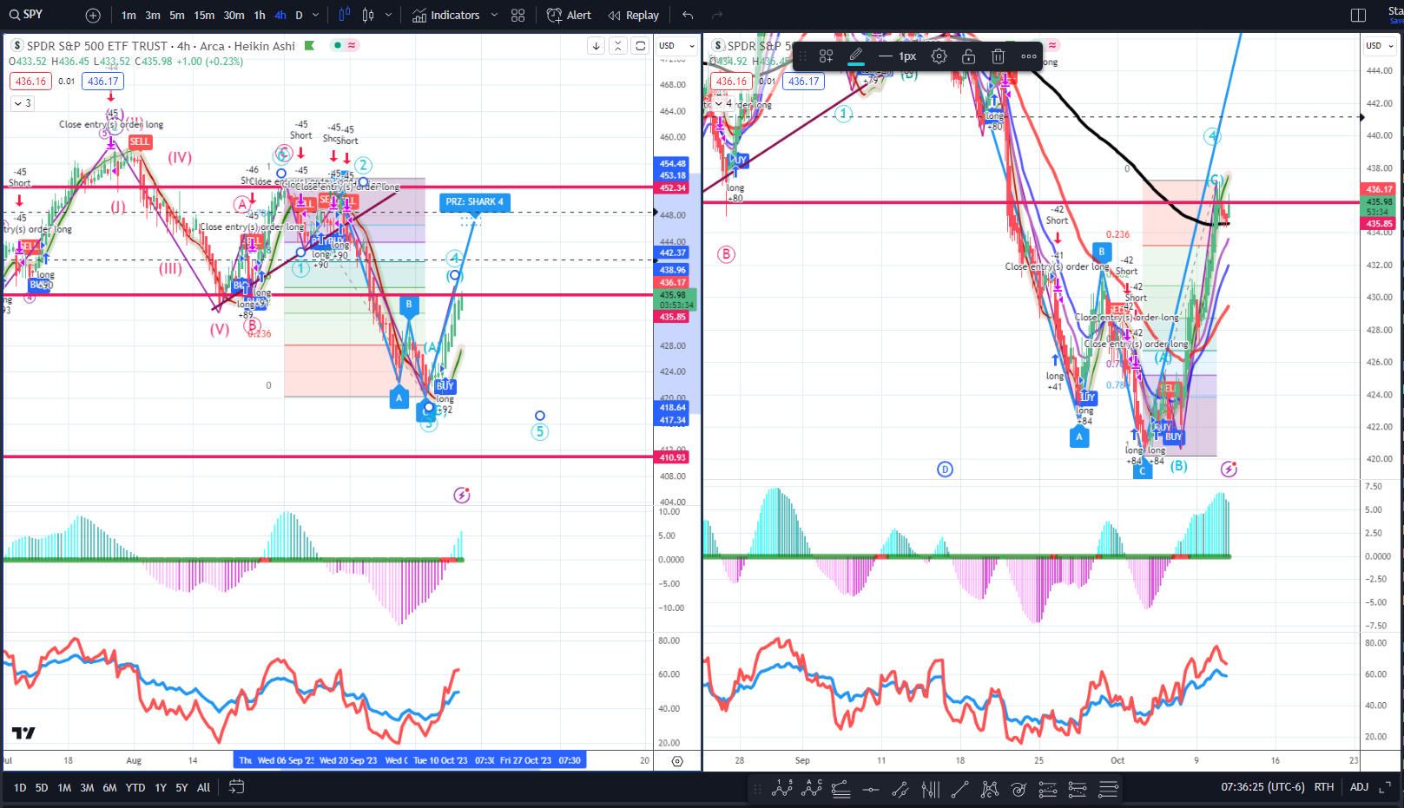Toggle ADJ adjusted data
Screen dimensions: 1404x808
point(1359,787)
